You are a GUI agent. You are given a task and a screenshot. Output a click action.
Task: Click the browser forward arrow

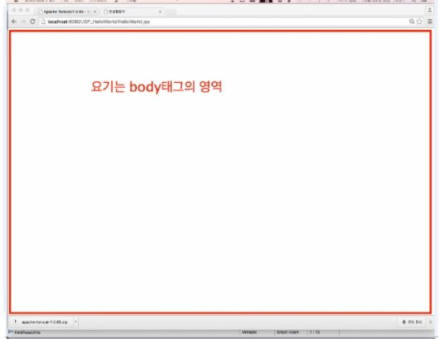[23, 22]
